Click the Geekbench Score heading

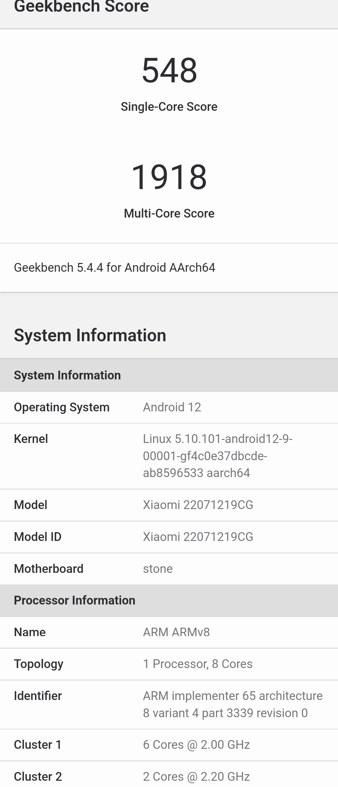click(81, 6)
